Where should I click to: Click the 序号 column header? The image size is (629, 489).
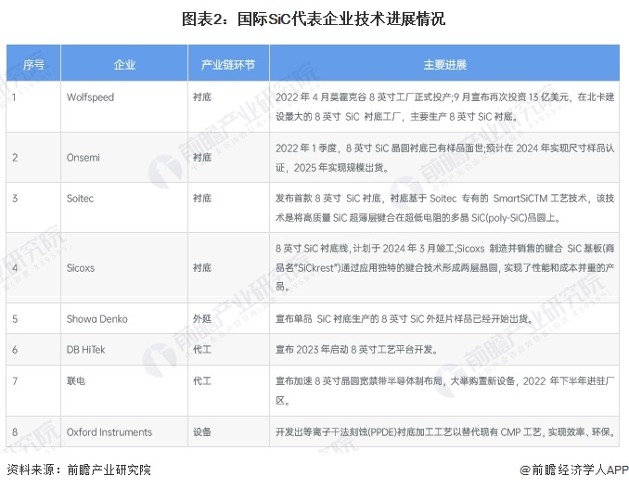pos(33,64)
